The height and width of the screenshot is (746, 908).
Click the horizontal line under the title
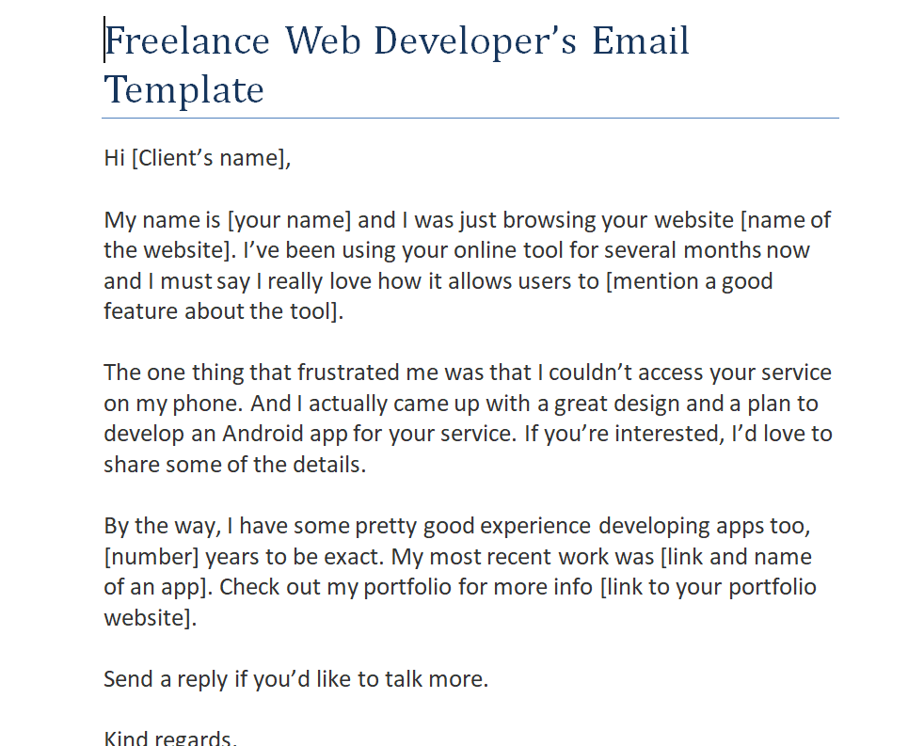point(470,119)
